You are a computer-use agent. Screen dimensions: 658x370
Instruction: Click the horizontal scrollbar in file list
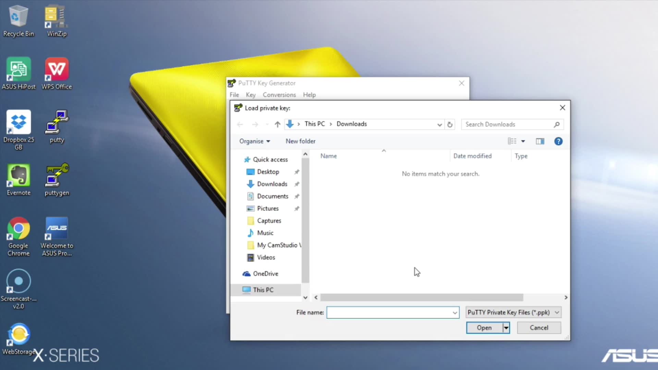click(x=422, y=297)
